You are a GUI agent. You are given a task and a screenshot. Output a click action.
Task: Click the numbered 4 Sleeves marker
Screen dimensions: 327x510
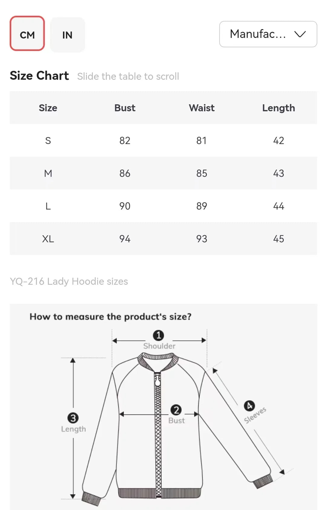(x=249, y=406)
